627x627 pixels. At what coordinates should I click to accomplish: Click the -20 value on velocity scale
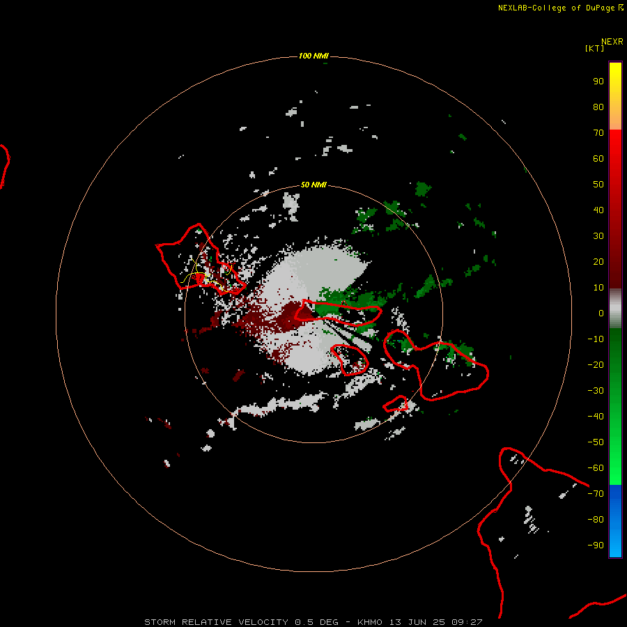[x=596, y=365]
